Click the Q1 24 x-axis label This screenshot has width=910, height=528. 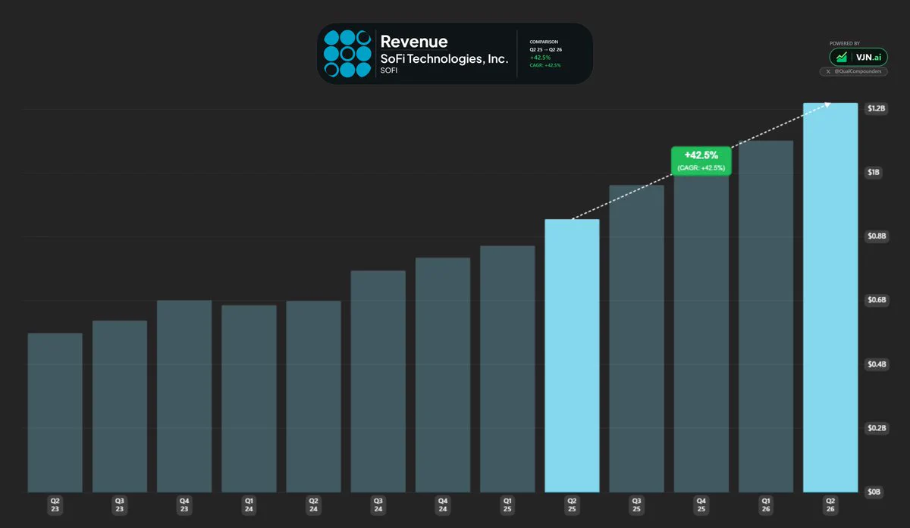click(249, 505)
